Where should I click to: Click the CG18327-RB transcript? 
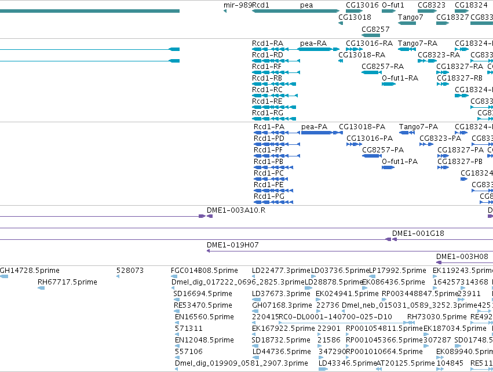coord(443,84)
